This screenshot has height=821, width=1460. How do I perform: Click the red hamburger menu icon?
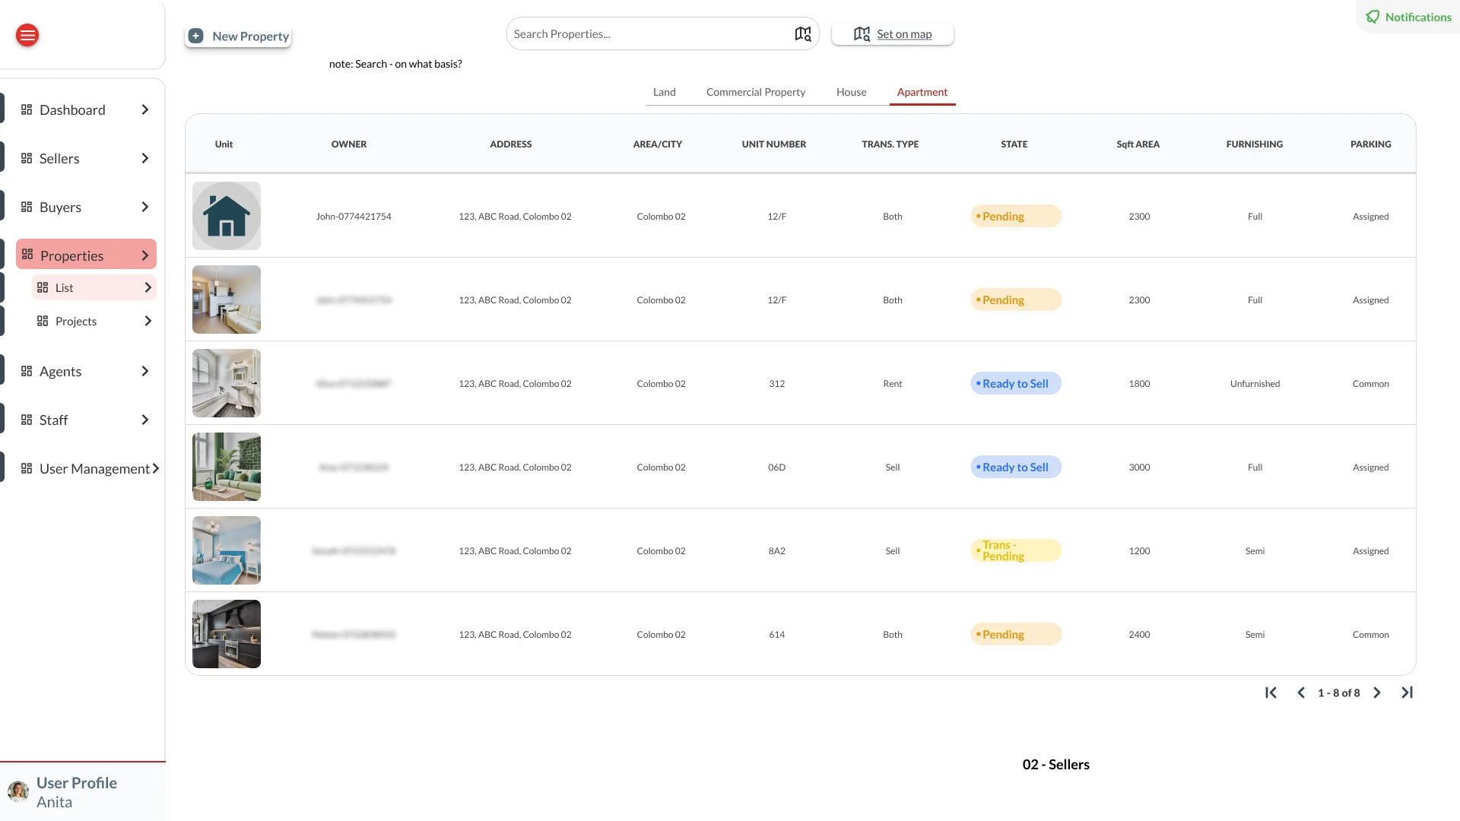click(x=27, y=35)
